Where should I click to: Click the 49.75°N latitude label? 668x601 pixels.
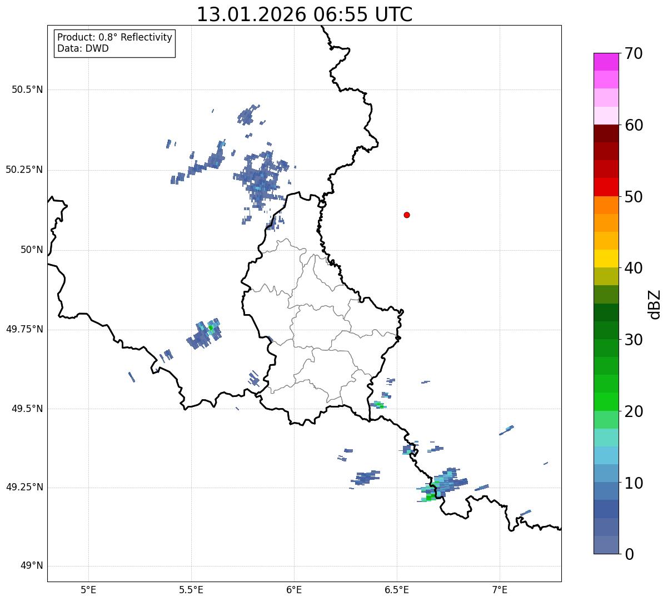click(x=24, y=329)
